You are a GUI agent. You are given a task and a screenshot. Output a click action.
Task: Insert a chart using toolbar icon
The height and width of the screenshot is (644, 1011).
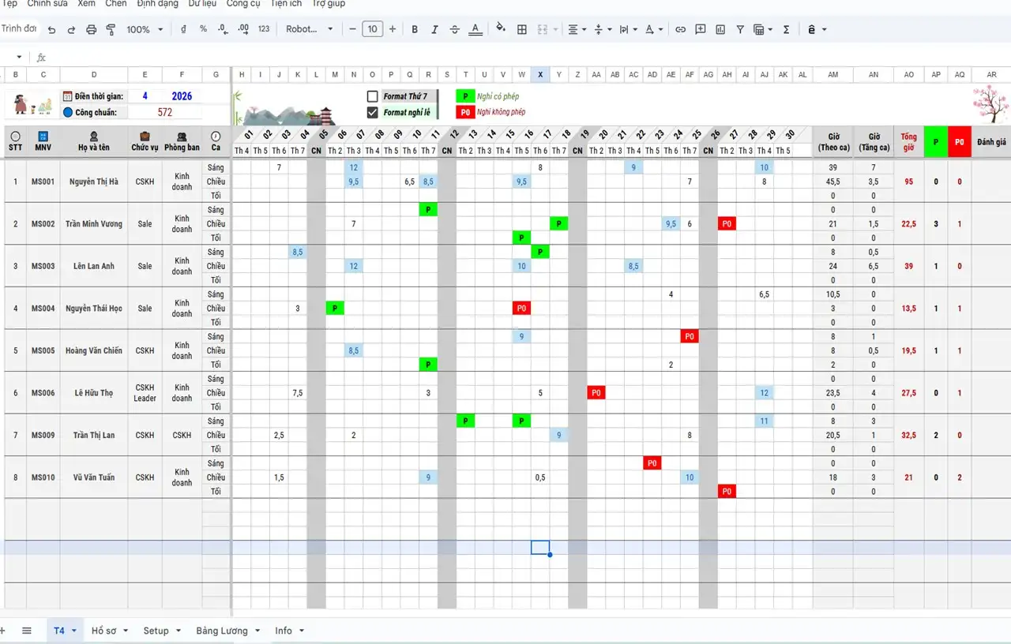(720, 30)
